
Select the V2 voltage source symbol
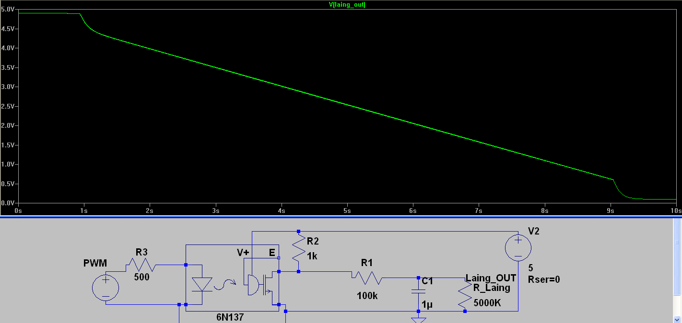(x=518, y=248)
